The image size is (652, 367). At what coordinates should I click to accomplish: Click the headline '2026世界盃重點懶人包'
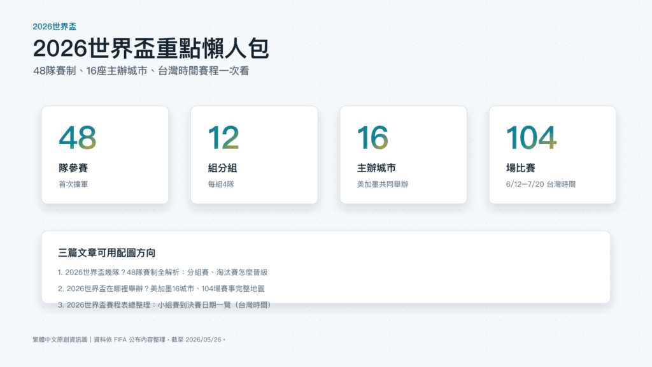tap(151, 48)
